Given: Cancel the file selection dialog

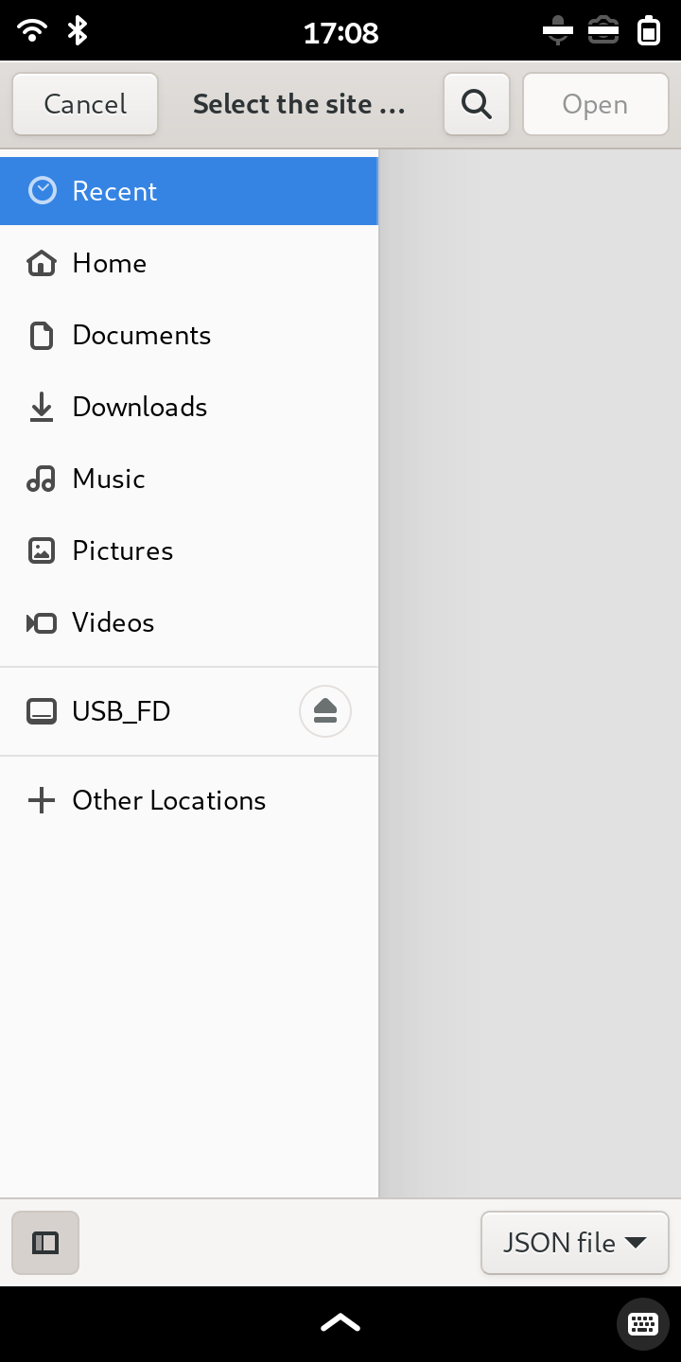Looking at the screenshot, I should 85,104.
